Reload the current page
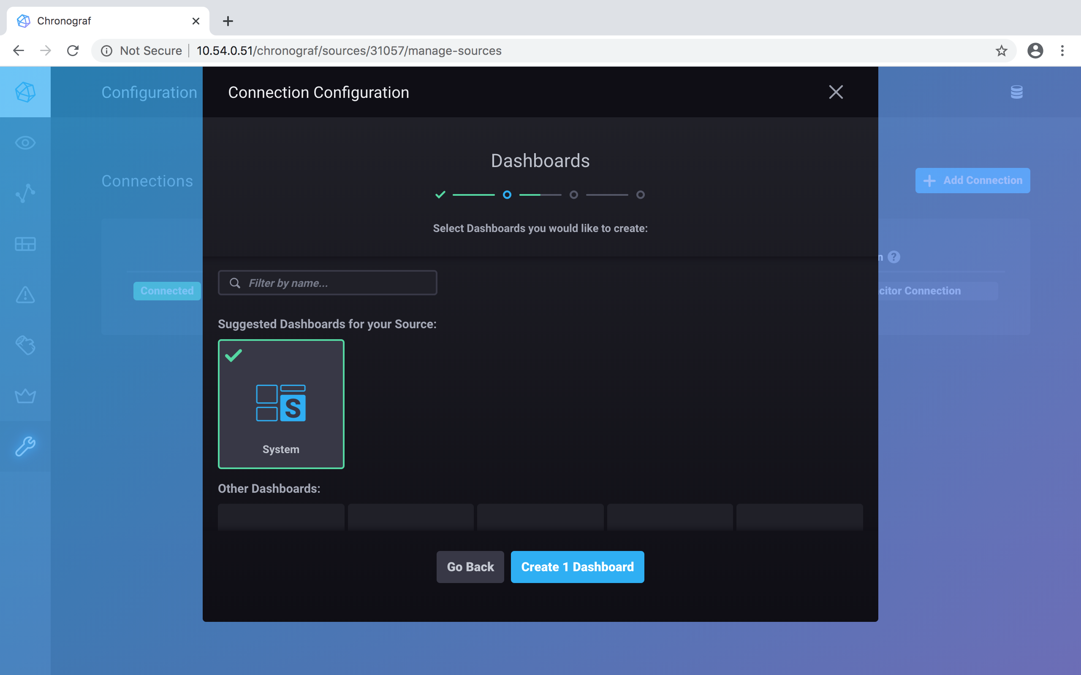1081x675 pixels. point(73,51)
